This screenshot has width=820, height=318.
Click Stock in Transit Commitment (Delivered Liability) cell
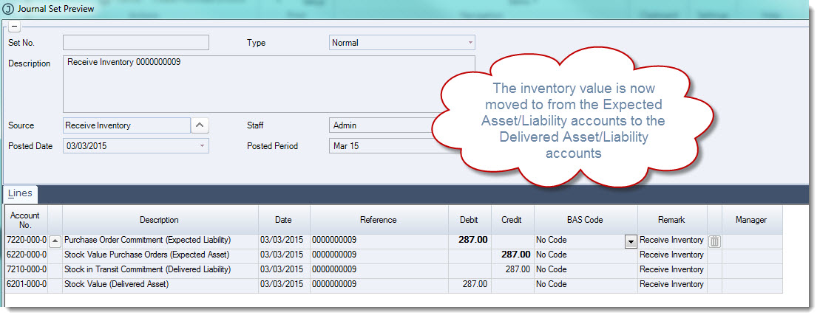pos(160,269)
